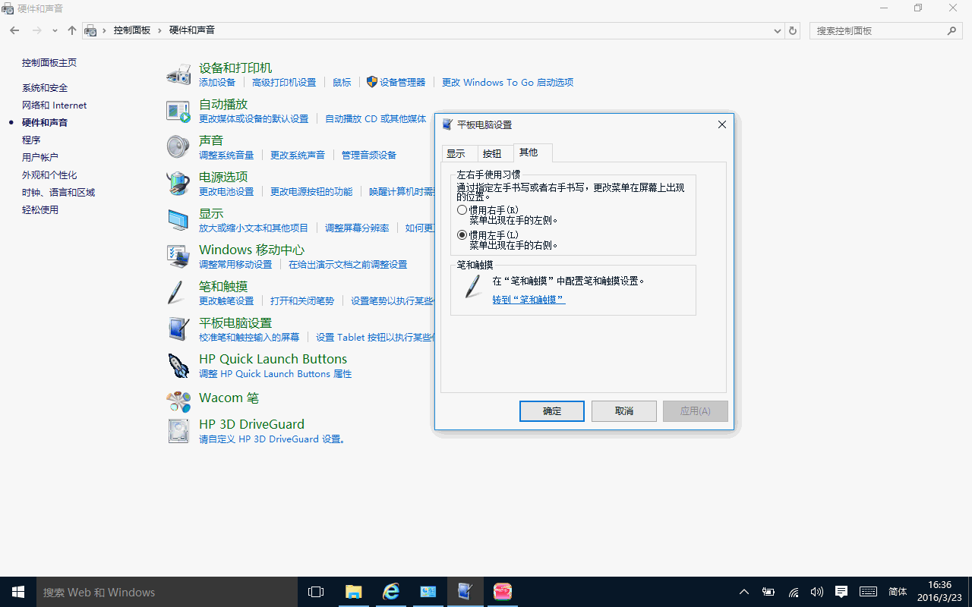
Task: Open the 自动播放 icon
Action: [178, 112]
